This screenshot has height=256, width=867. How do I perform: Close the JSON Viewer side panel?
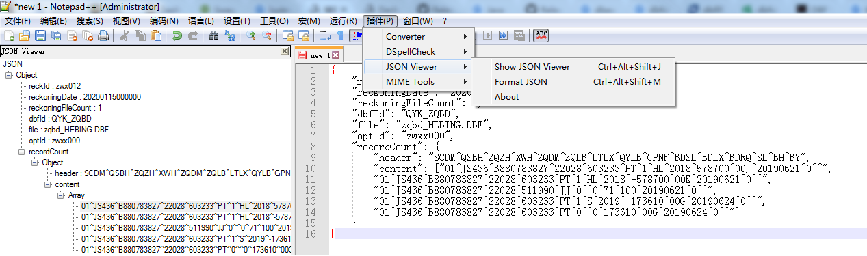tap(285, 51)
